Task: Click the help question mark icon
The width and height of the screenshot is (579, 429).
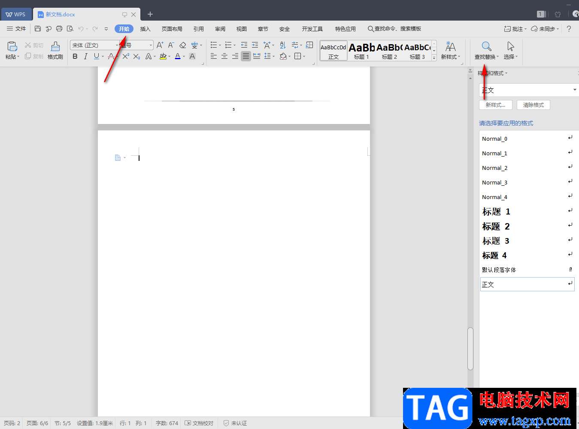Action: pos(569,29)
